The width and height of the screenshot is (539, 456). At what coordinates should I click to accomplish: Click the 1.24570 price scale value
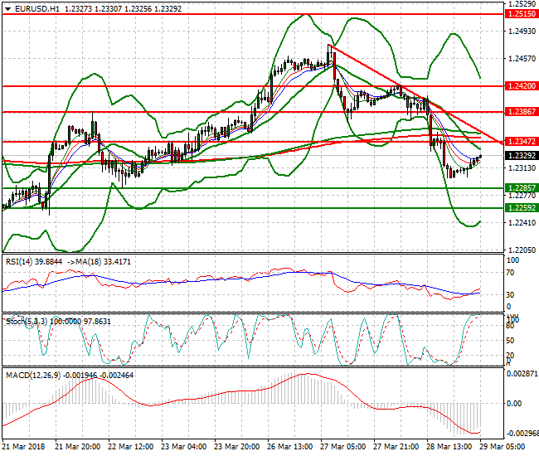pos(522,59)
